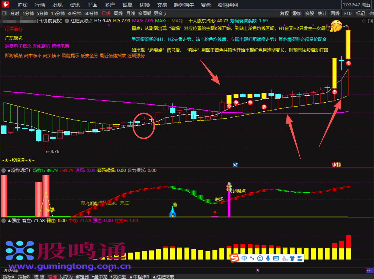The width and height of the screenshot is (374, 279).
Task: Expand the 强庄 indicator dropdown
Action: click(x=3, y=221)
